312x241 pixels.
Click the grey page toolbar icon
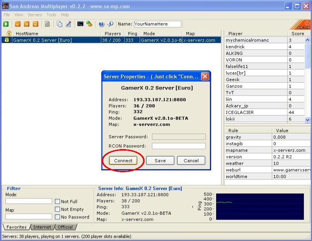(x=47, y=24)
